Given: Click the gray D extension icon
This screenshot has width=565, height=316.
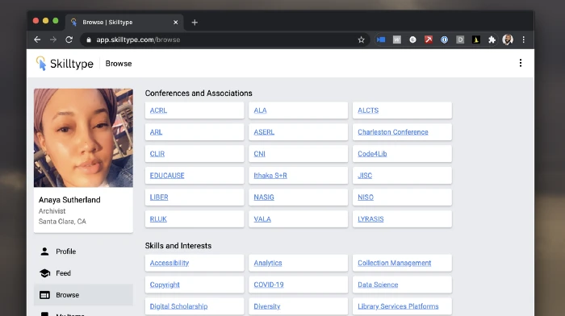Looking at the screenshot, I should 460,39.
